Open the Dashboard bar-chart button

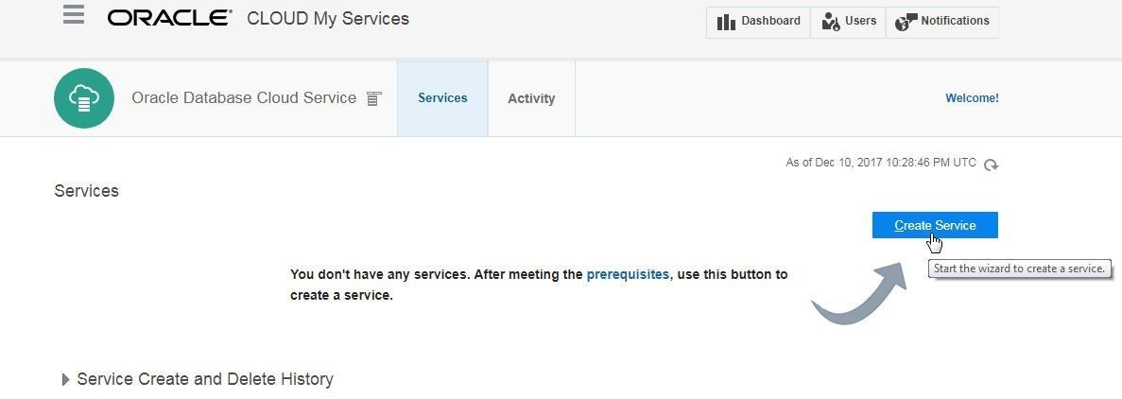click(x=758, y=22)
